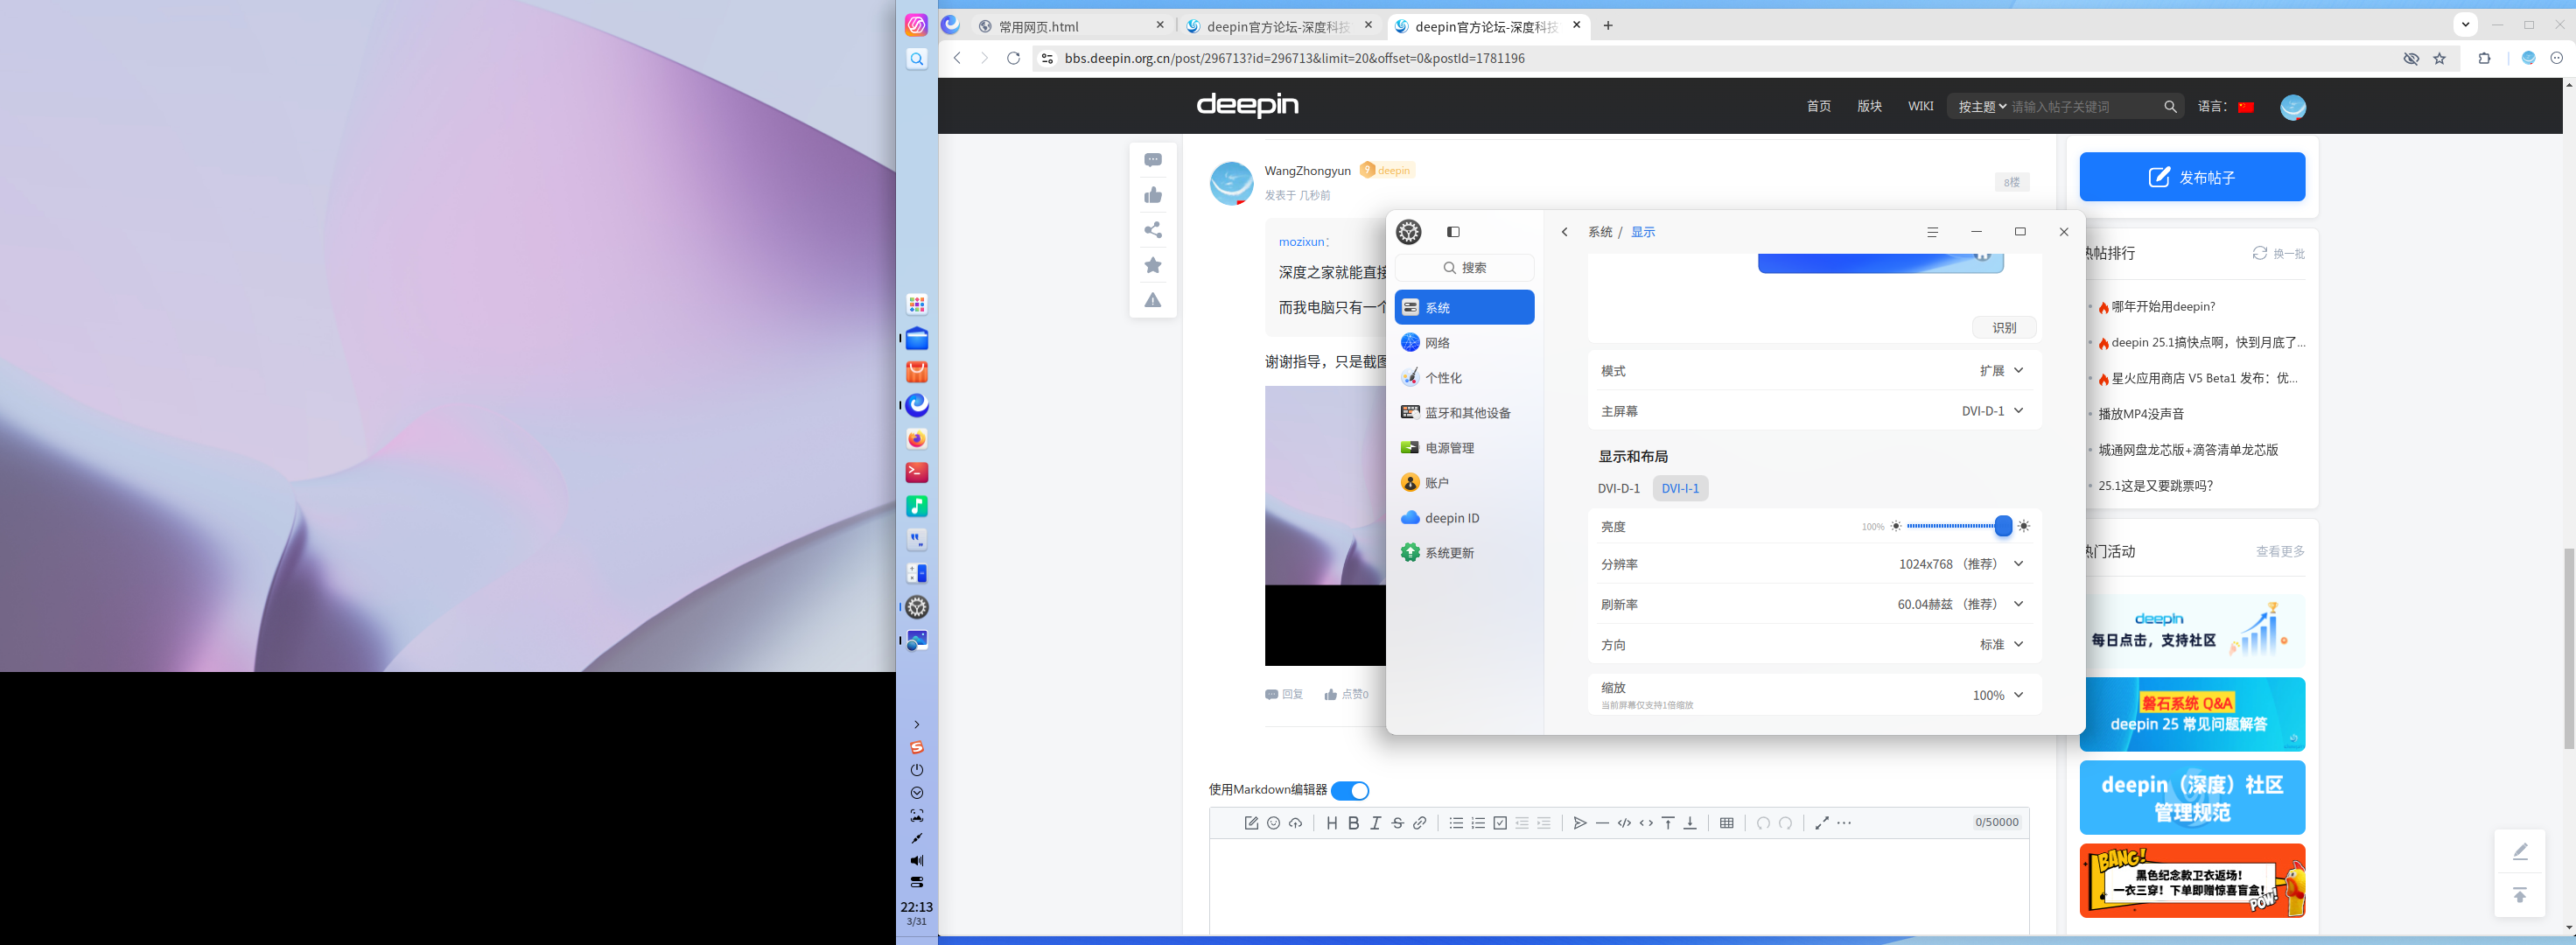Select the code block icon in the editor

coord(1623,823)
